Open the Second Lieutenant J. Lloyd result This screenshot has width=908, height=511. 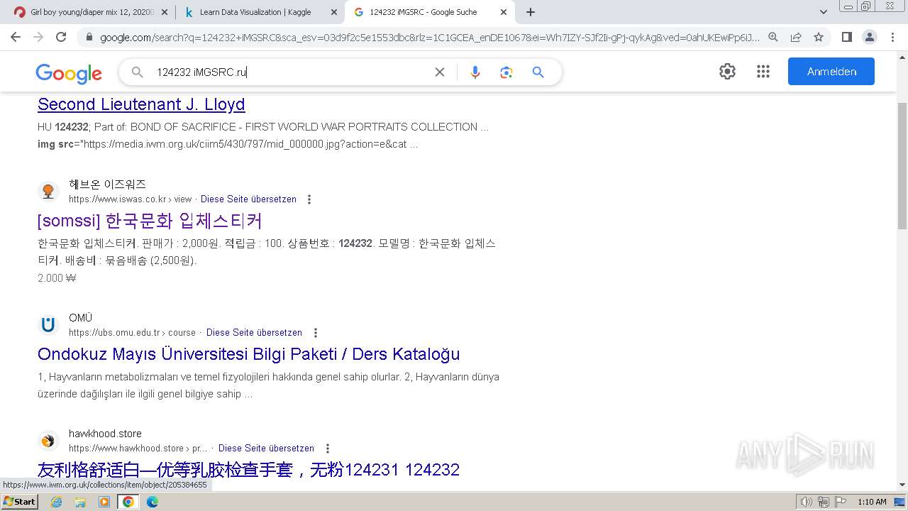141,104
